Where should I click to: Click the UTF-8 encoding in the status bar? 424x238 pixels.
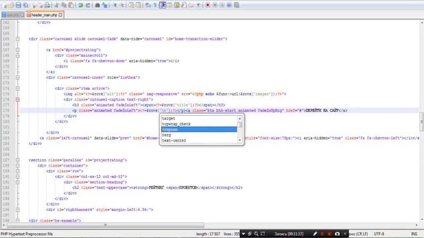coord(379,233)
